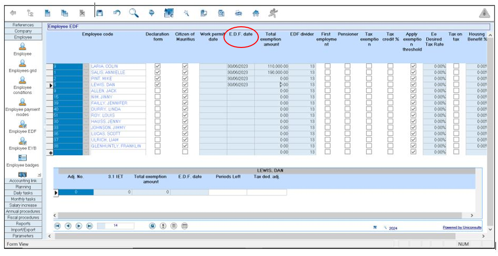
Task: Open the Powered by Uniconsulte link
Action: 462,228
